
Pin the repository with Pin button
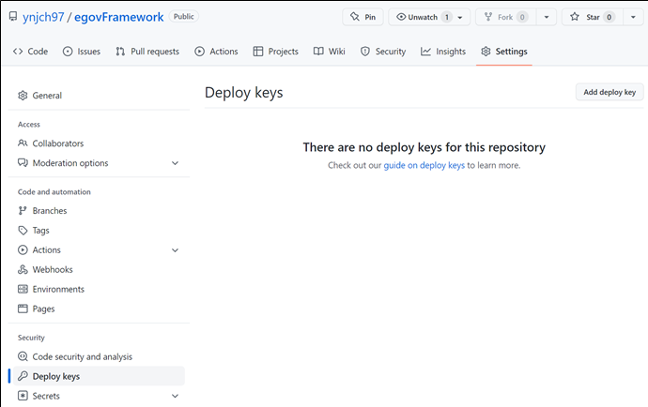(363, 17)
